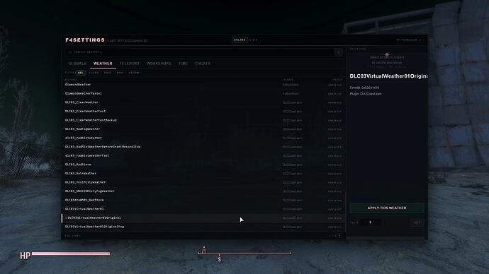Switch to the TIME tab
489x274 pixels.
pos(183,64)
